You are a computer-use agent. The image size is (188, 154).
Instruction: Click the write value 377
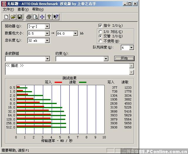(115, 88)
